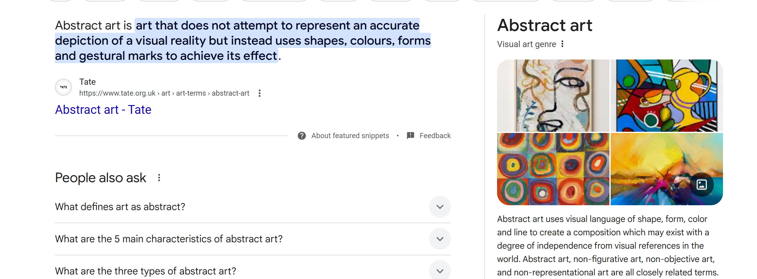Click the highlighted featured snippet text
The image size is (757, 279).
[x=242, y=41]
